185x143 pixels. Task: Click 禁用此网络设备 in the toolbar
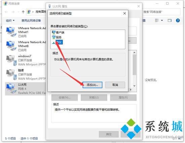tap(31, 21)
